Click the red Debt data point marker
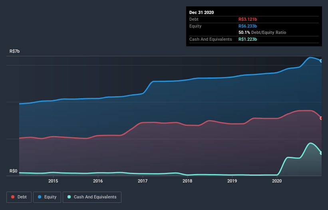The width and height of the screenshot is (328, 210). click(321, 118)
